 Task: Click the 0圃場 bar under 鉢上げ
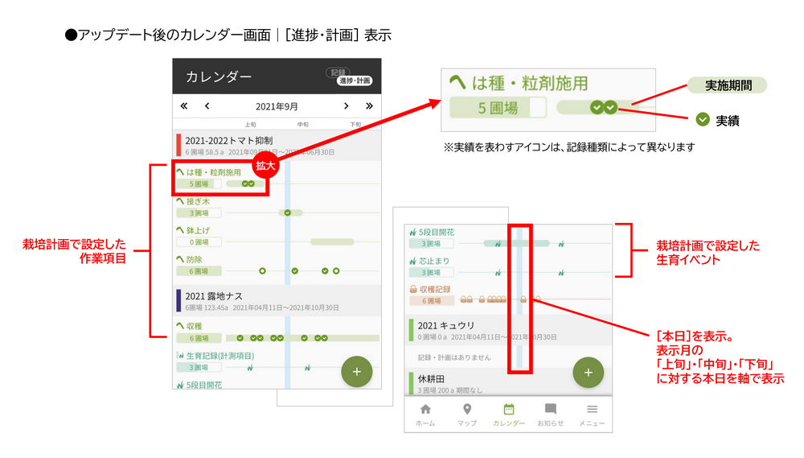point(199,242)
